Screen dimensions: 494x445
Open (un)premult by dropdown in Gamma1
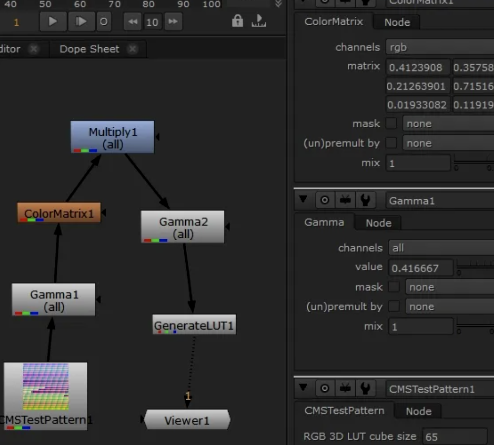pyautogui.click(x=450, y=306)
